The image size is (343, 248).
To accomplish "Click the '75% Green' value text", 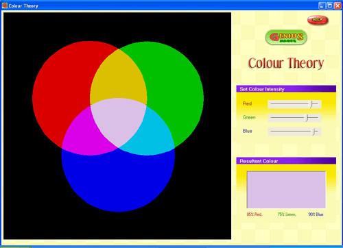I will tap(287, 214).
